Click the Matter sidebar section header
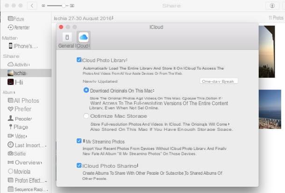Image resolution: width=285 pixels, height=193 pixels. tap(10, 38)
